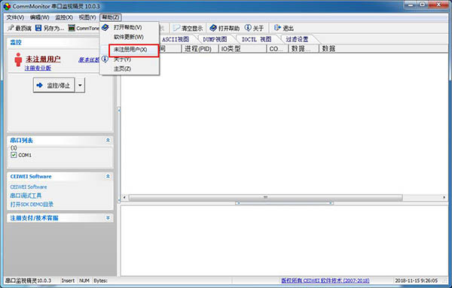Image resolution: width=452 pixels, height=288 pixels.
Task: Collapse the CEIWEI Software panel
Action: (x=108, y=176)
